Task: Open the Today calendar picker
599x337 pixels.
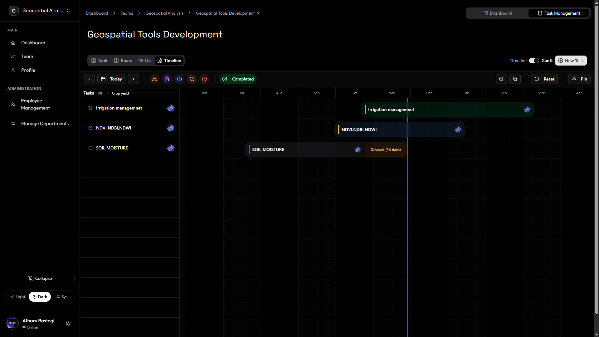Action: (x=111, y=79)
